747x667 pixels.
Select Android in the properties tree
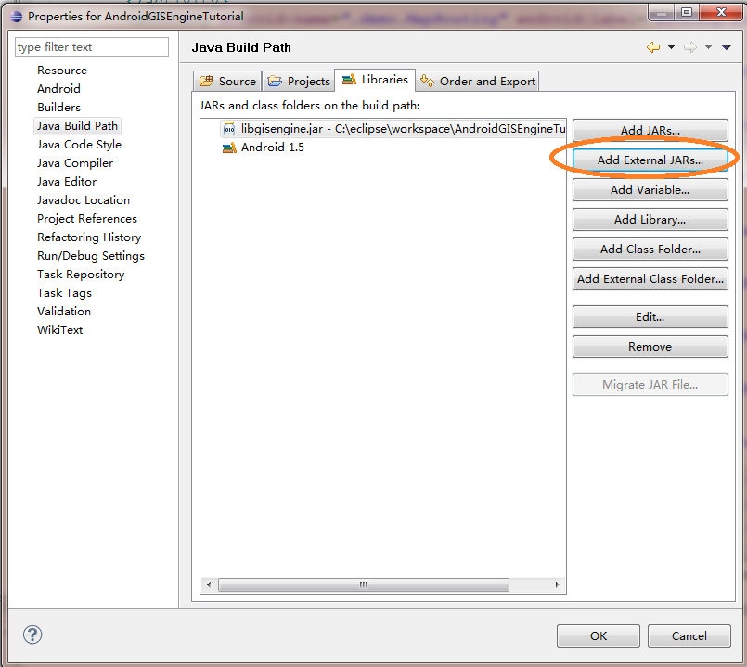click(x=58, y=89)
